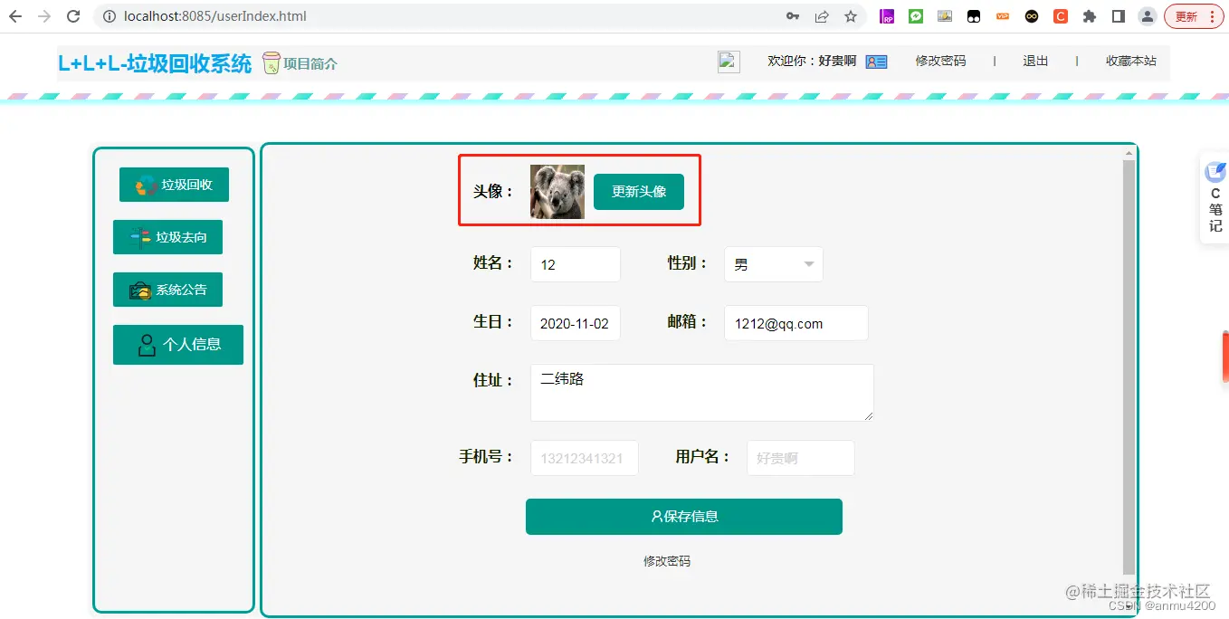The image size is (1229, 619).
Task: Open the 系统公告 sidebar menu
Action: coord(167,290)
